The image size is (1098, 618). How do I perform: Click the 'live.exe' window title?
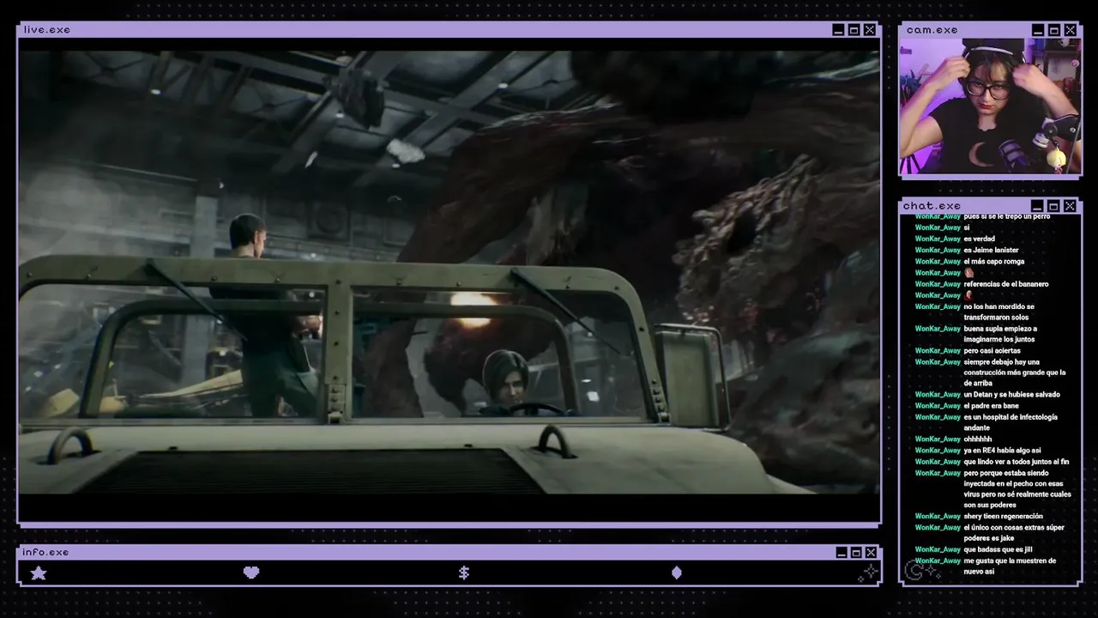pos(47,30)
